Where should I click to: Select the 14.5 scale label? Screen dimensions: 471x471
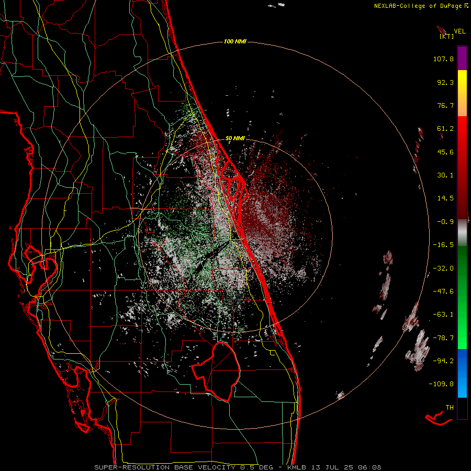tap(445, 198)
